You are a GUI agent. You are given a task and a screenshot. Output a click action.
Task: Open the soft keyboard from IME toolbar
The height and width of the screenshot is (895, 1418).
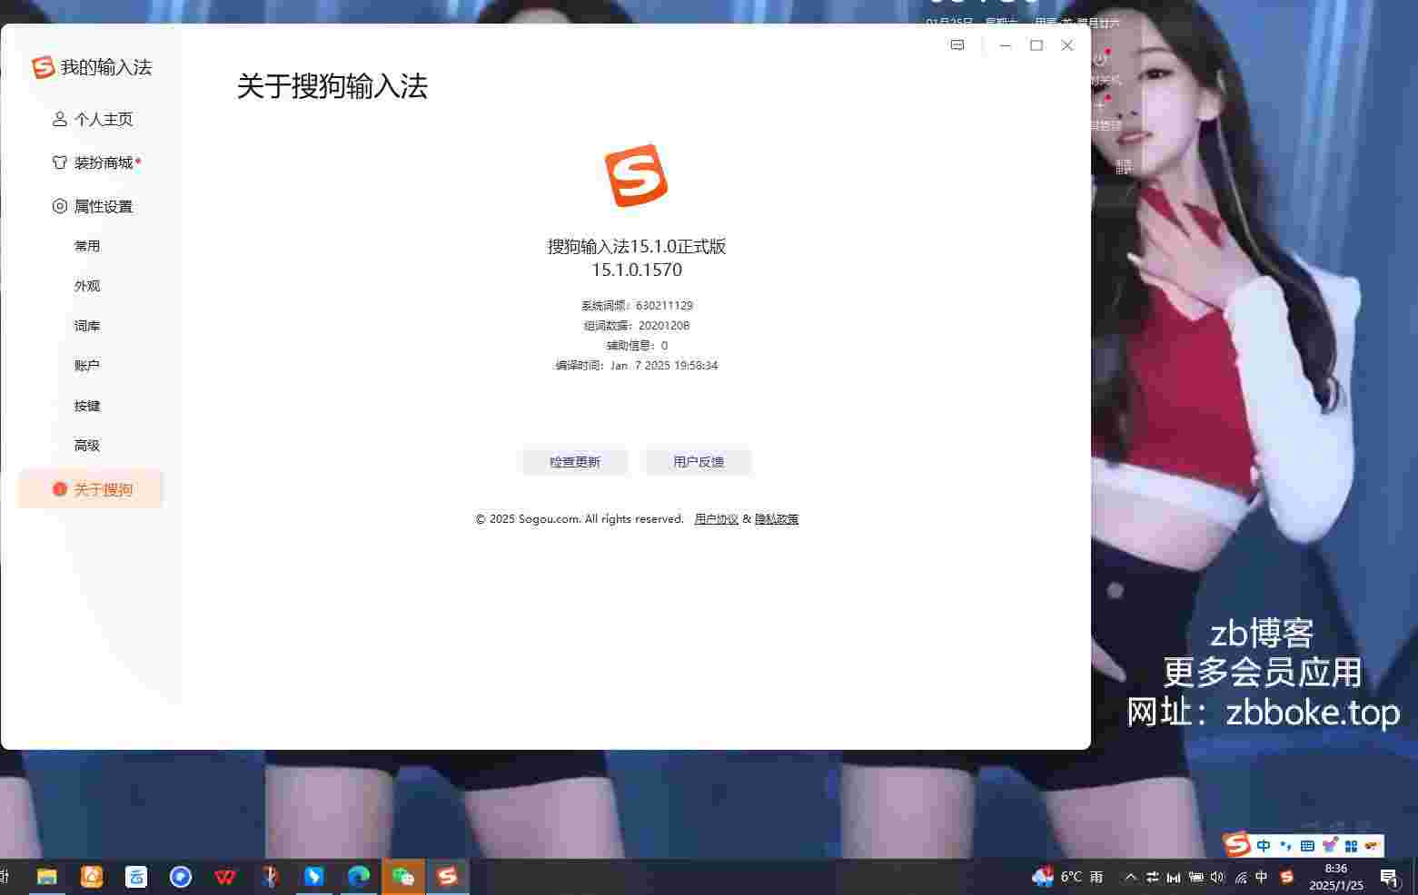[x=1307, y=846]
